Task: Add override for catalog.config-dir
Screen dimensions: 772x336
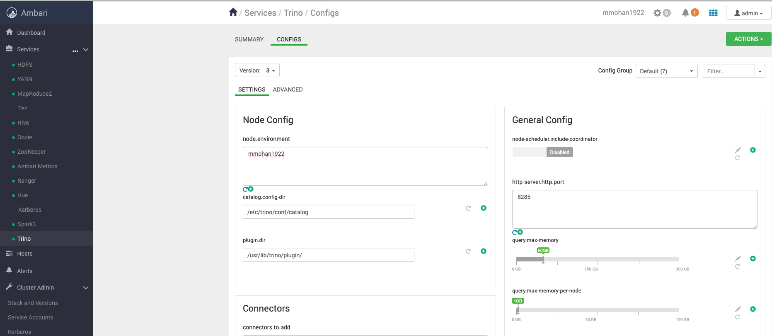Action: [484, 208]
